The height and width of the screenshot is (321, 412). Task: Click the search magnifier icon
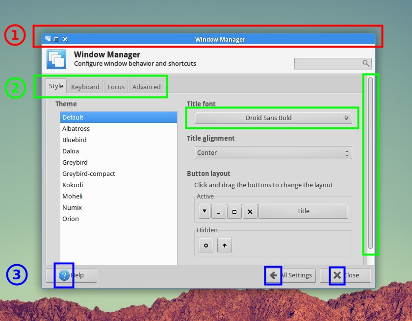pos(365,64)
